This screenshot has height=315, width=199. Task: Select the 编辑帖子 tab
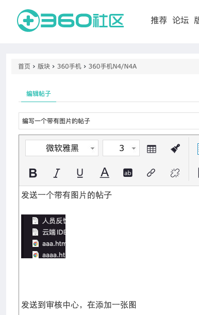[39, 94]
